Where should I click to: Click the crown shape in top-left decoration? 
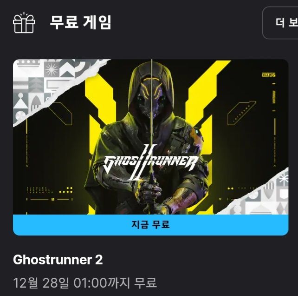28,63
